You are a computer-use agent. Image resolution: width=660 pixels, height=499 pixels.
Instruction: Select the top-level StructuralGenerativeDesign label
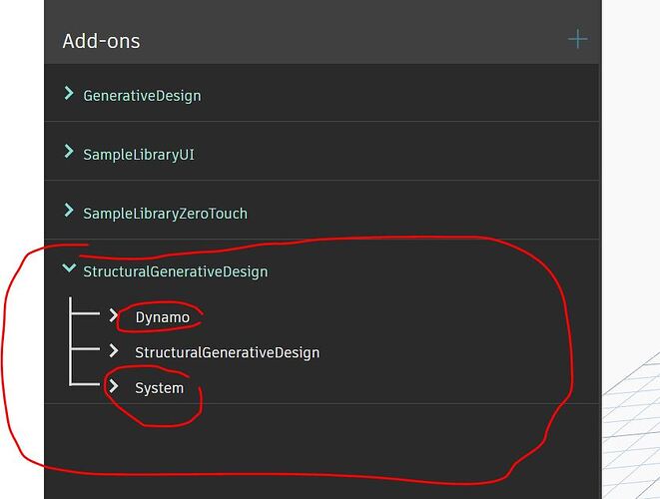click(x=176, y=271)
